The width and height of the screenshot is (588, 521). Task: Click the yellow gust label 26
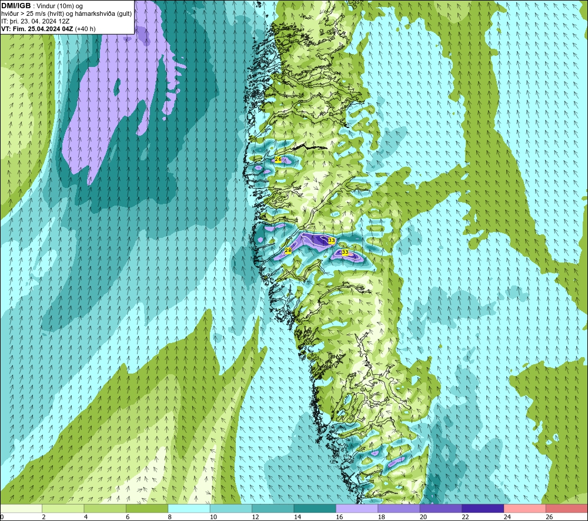pos(278,159)
